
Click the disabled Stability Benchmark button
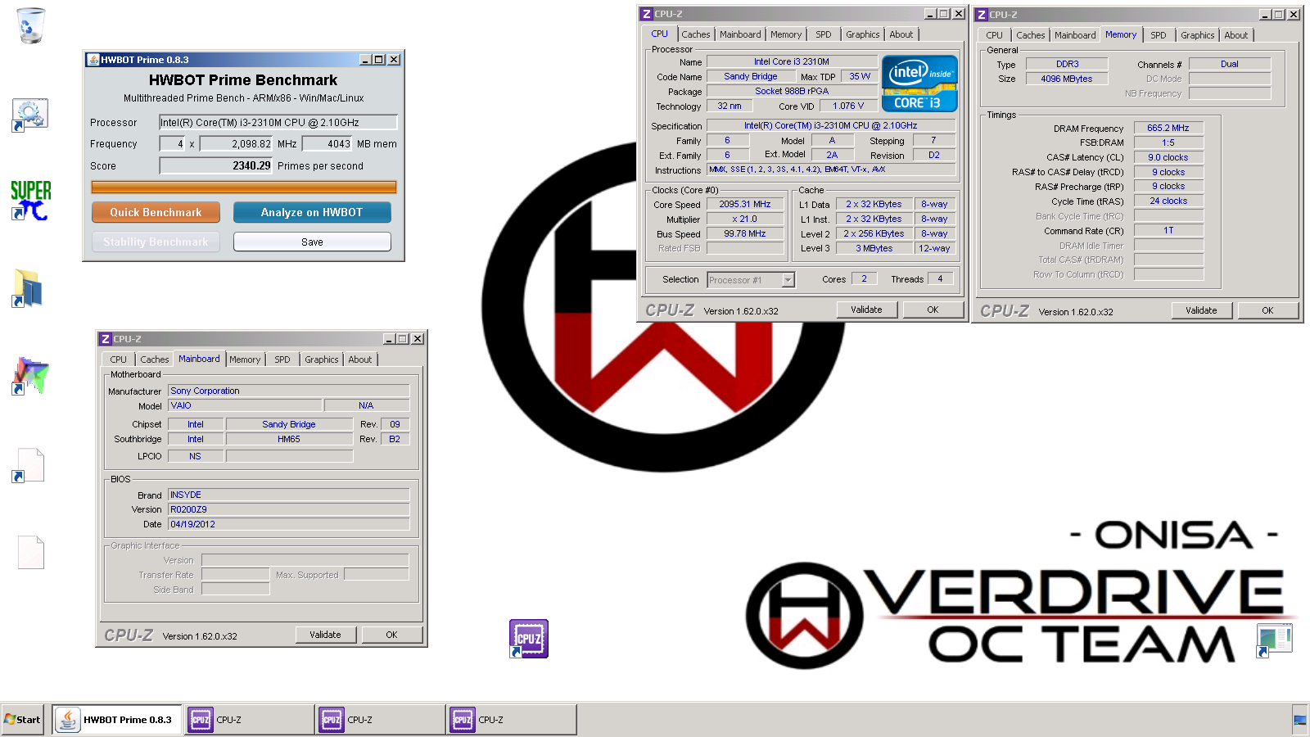[156, 242]
